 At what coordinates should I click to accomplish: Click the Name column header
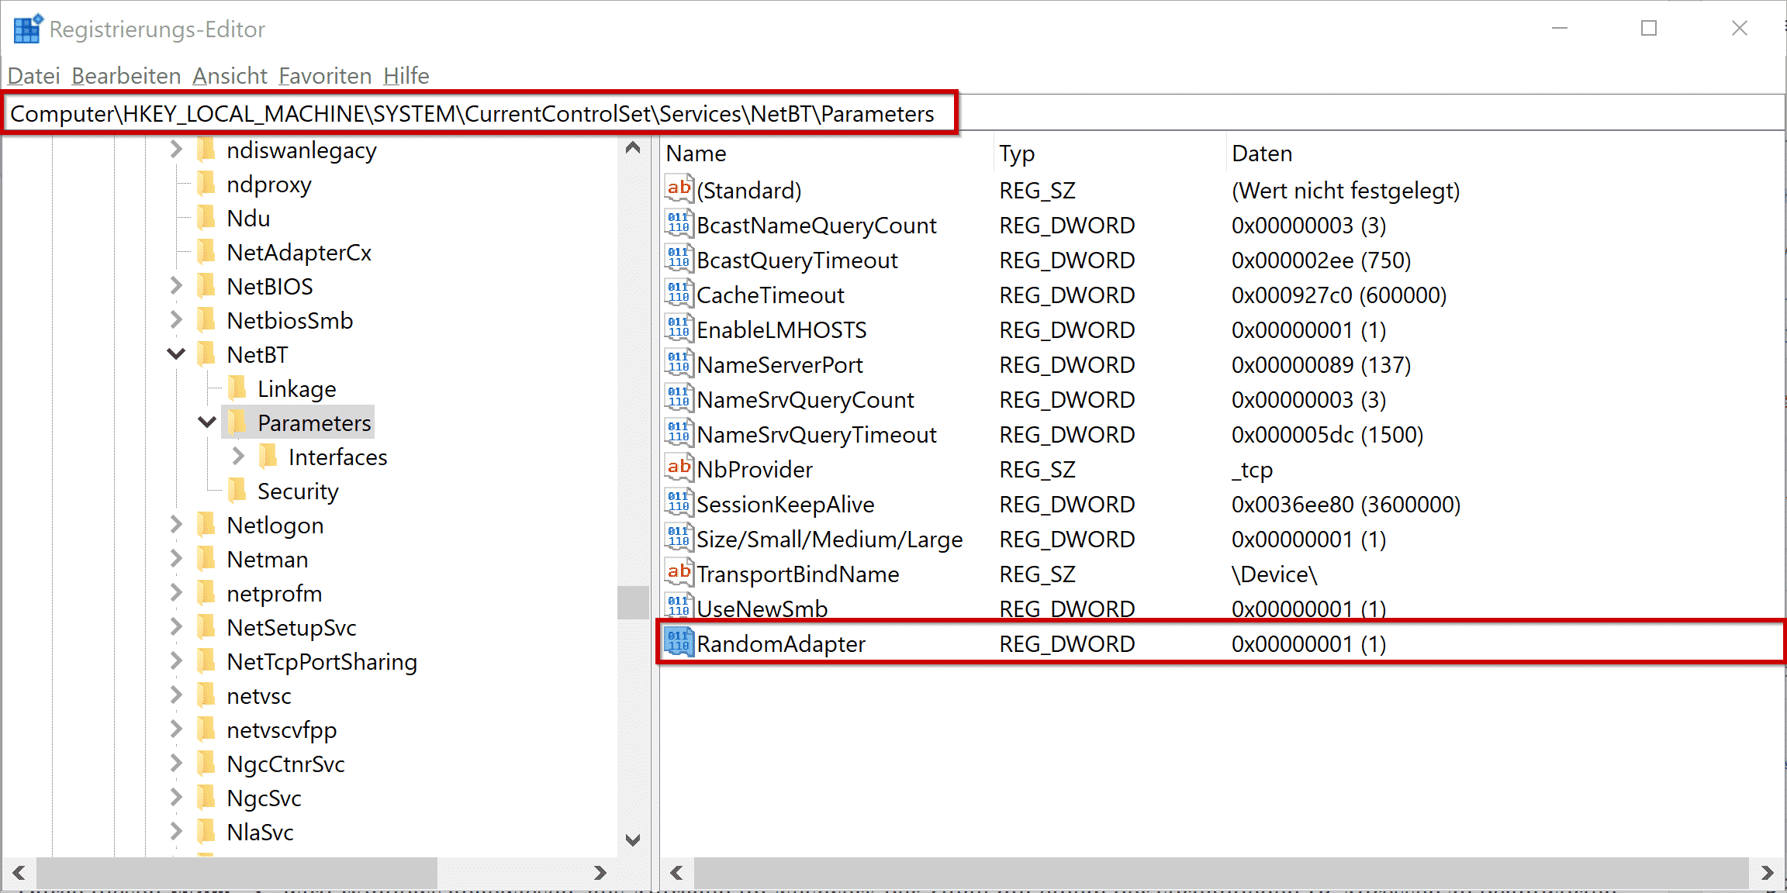point(827,153)
